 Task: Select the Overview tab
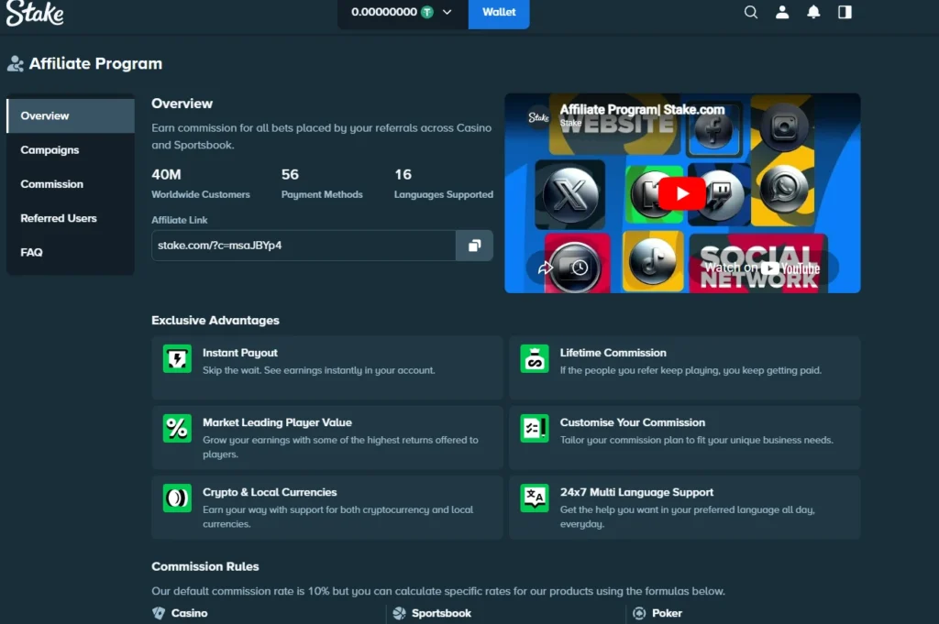click(45, 116)
